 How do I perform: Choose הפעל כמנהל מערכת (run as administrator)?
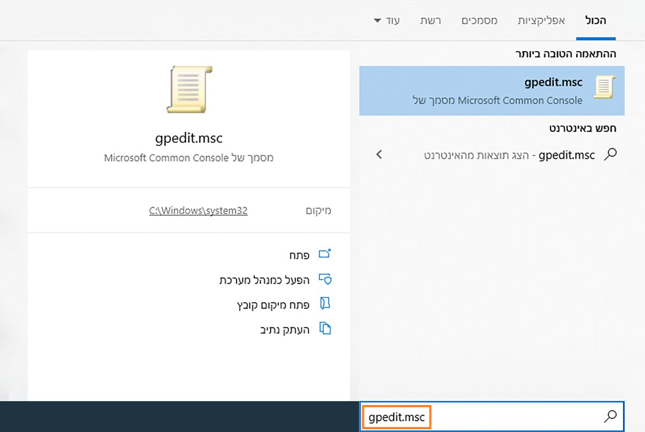click(264, 280)
